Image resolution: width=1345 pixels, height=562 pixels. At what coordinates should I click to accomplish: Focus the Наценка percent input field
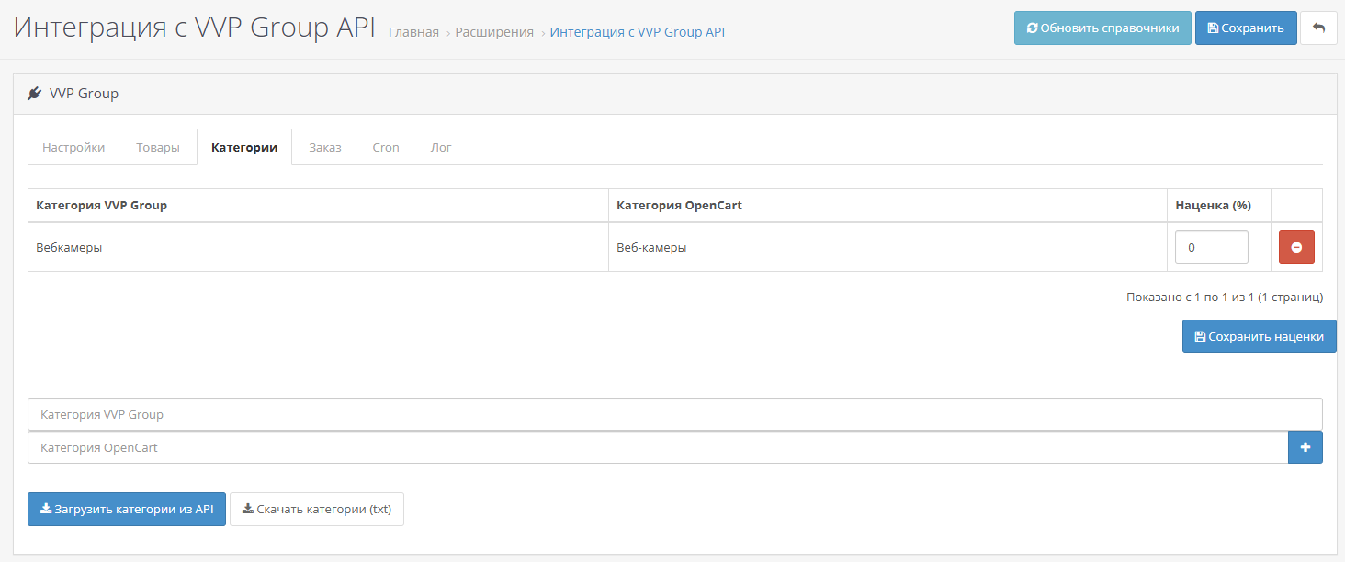click(1212, 247)
